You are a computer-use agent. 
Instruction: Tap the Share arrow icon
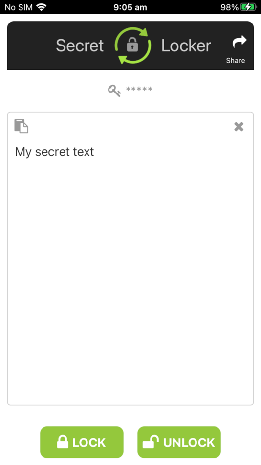[x=239, y=42]
